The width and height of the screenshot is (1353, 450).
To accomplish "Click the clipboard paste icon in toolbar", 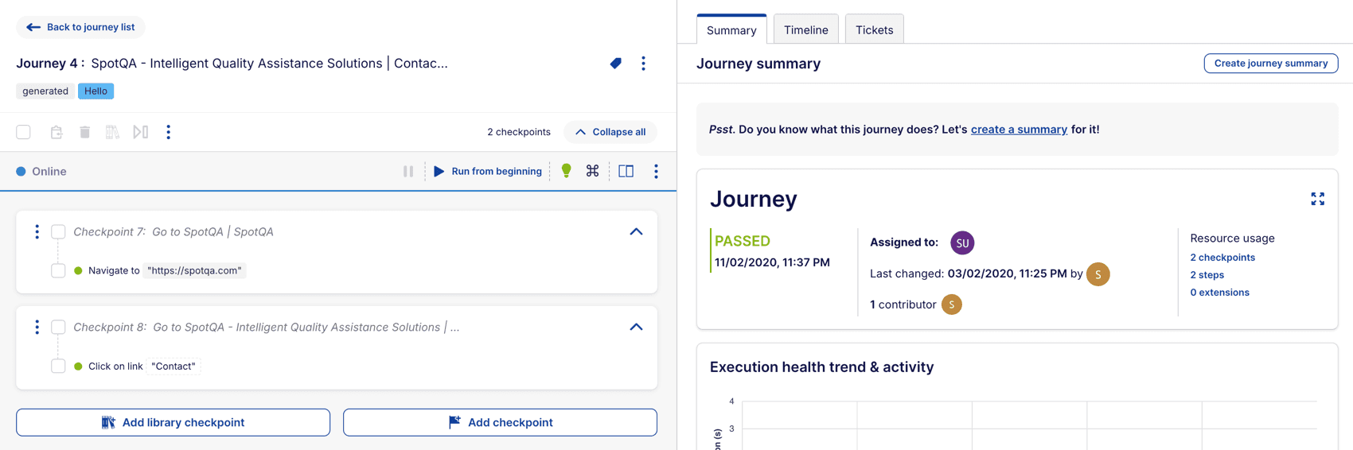I will 57,132.
